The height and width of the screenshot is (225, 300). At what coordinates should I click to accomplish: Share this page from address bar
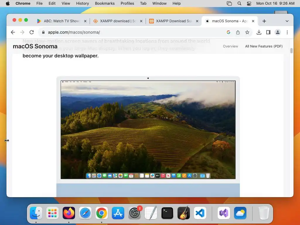[238, 32]
